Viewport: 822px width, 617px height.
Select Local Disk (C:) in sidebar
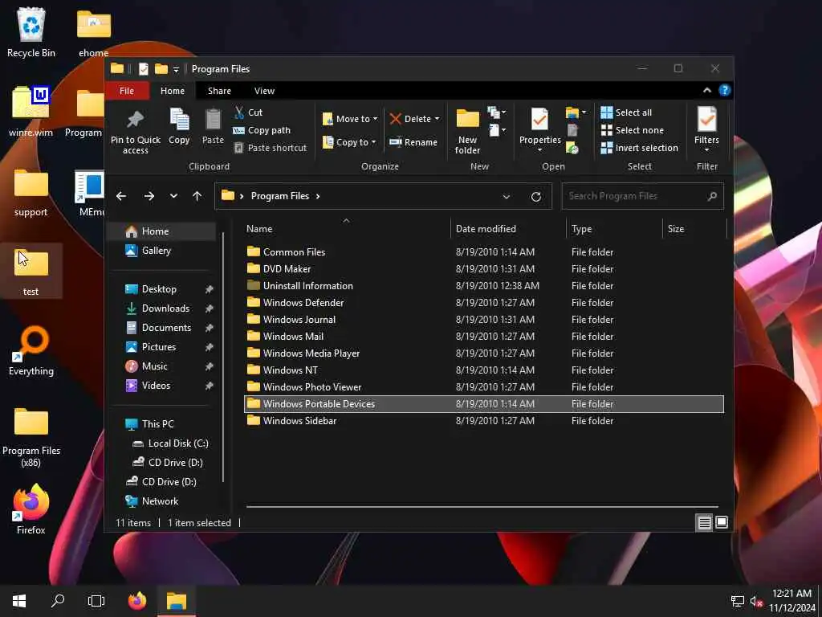point(162,443)
